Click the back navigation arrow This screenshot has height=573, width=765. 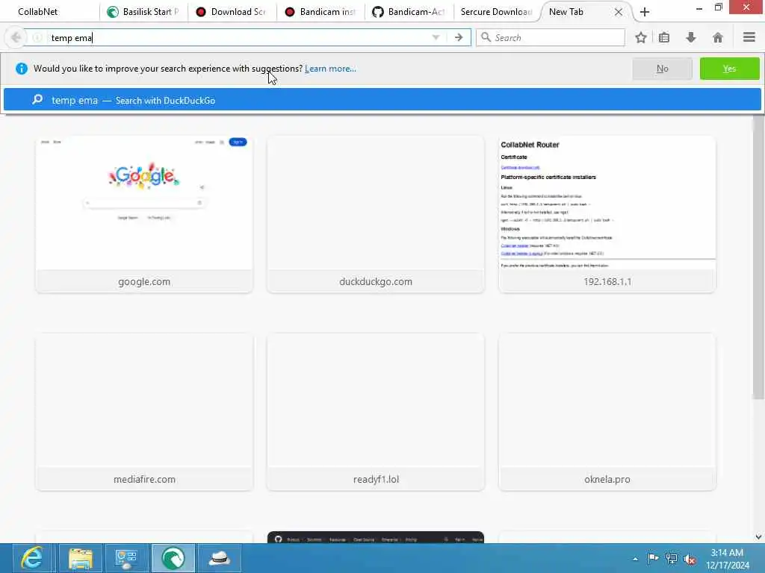coord(16,37)
